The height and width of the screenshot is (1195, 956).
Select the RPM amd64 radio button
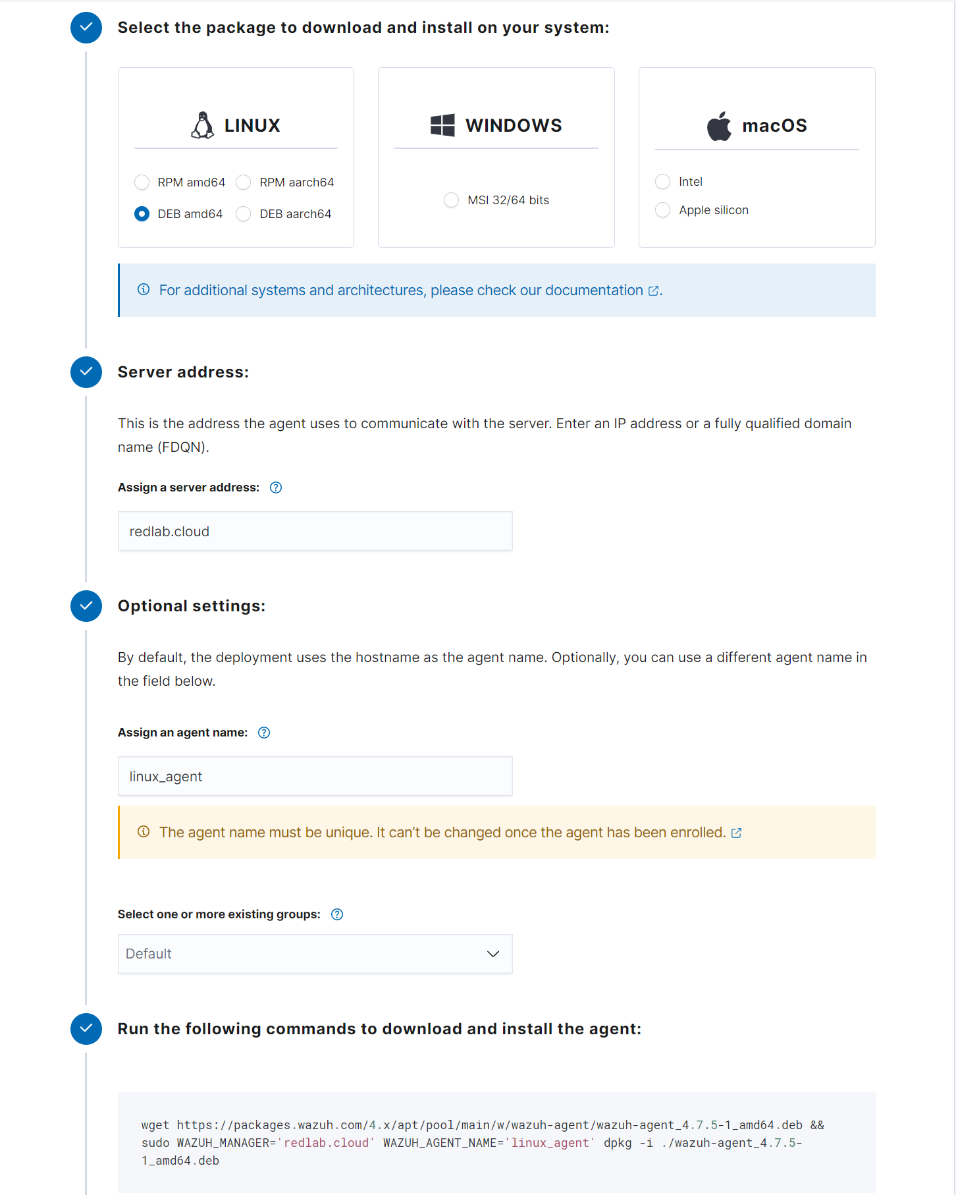point(142,182)
